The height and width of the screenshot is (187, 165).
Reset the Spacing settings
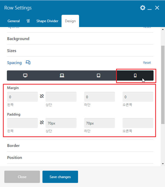pos(147,63)
